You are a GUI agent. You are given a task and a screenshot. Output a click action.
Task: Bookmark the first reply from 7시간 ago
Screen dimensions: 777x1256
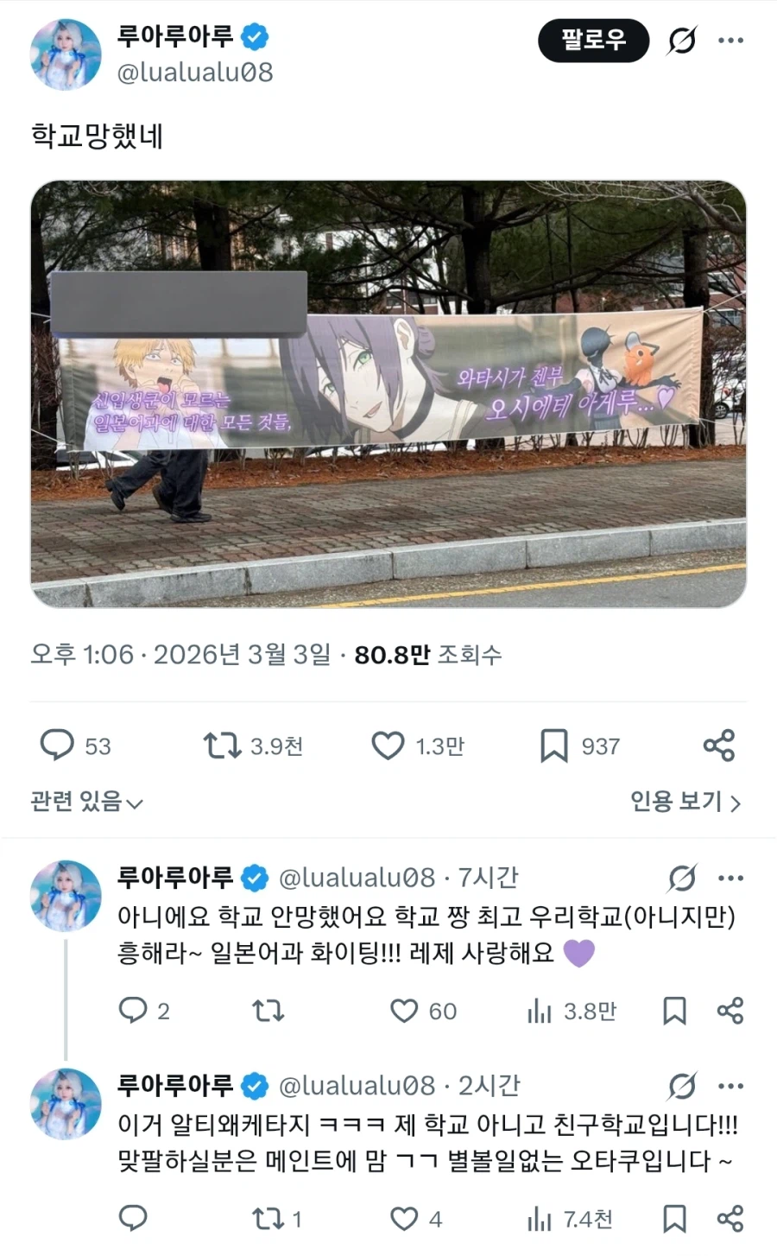pyautogui.click(x=674, y=1011)
